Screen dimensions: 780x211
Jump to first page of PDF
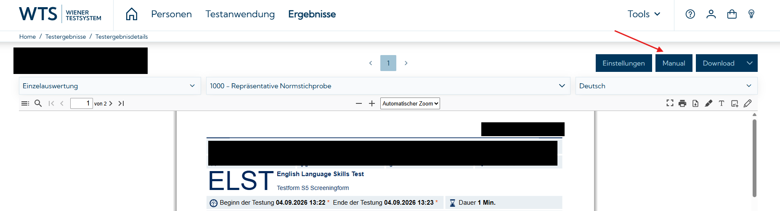click(x=51, y=103)
